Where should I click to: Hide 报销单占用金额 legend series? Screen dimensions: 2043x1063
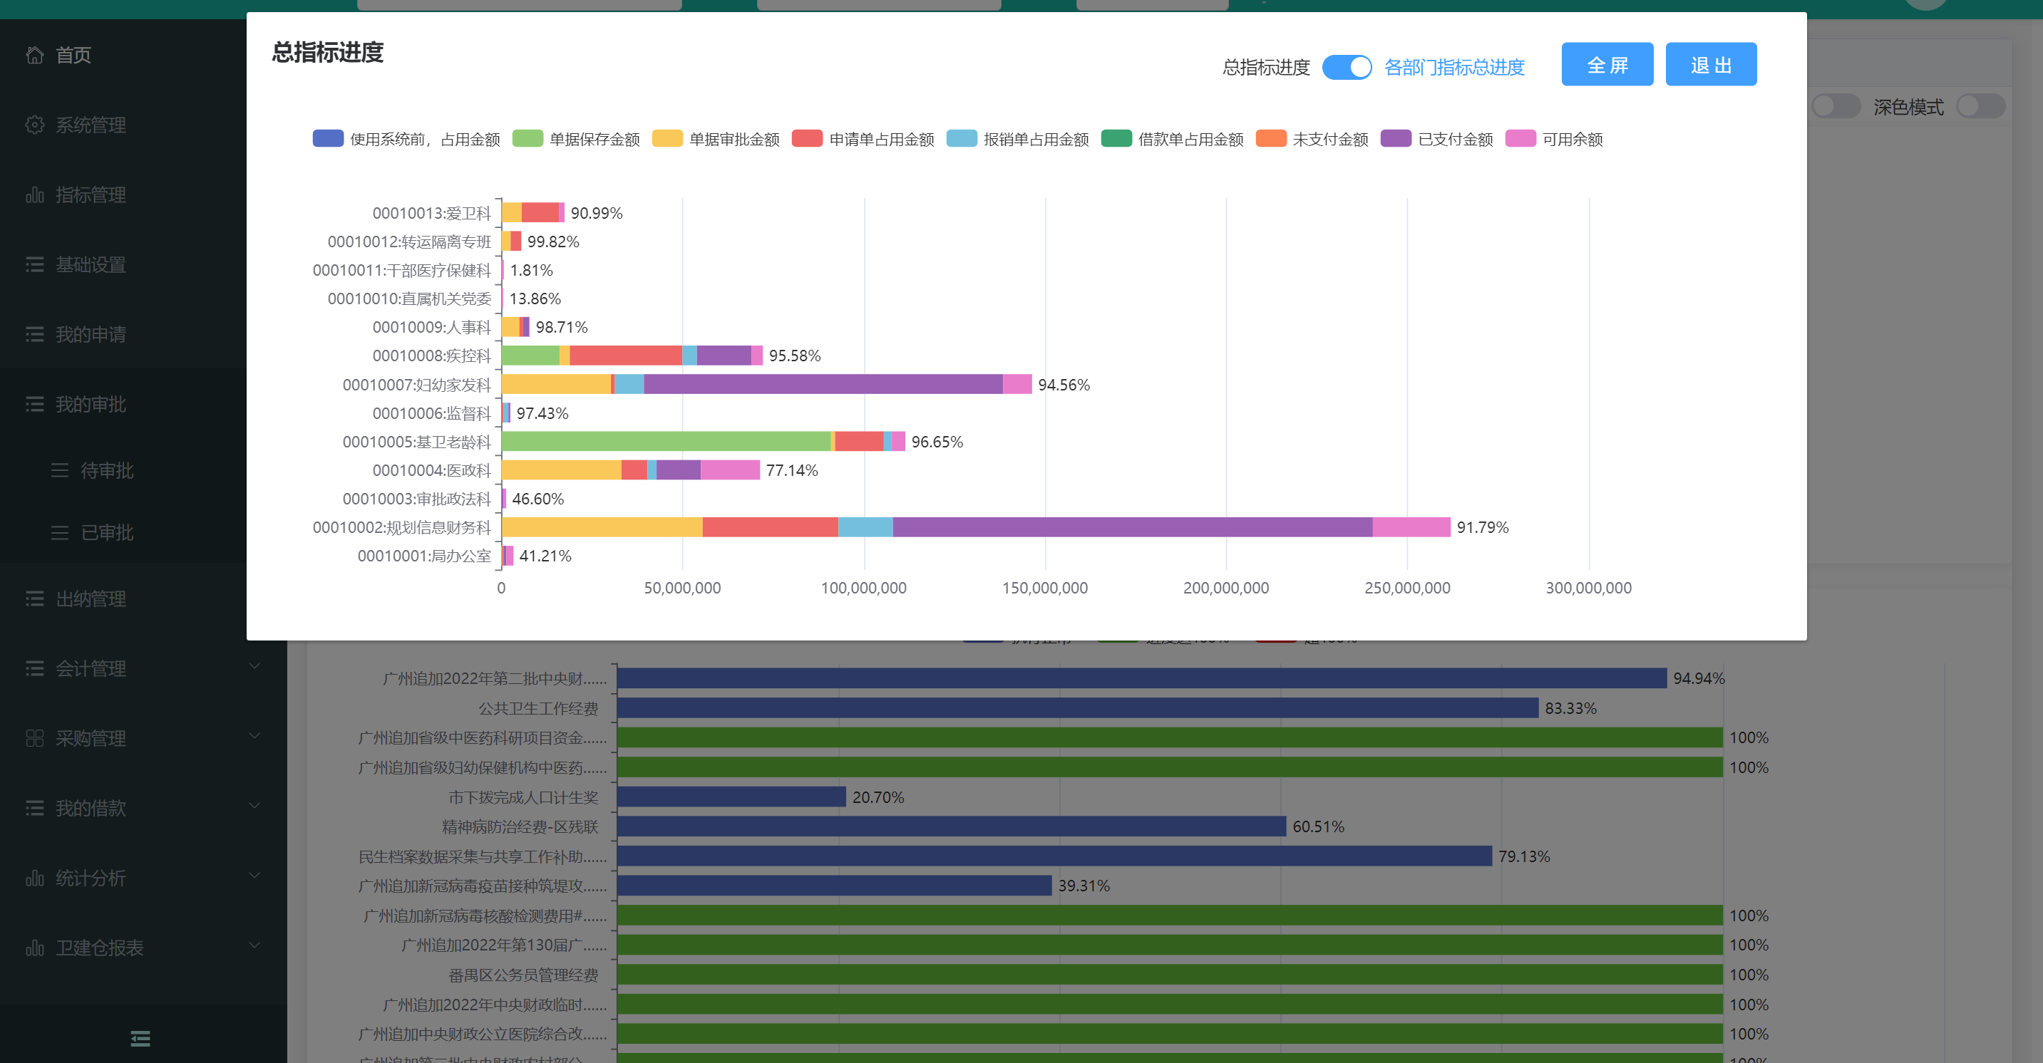coord(1017,139)
